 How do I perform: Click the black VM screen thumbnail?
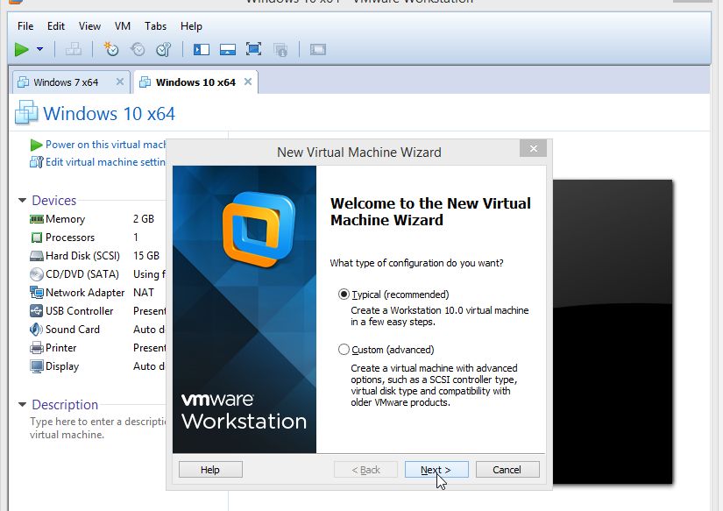613,332
